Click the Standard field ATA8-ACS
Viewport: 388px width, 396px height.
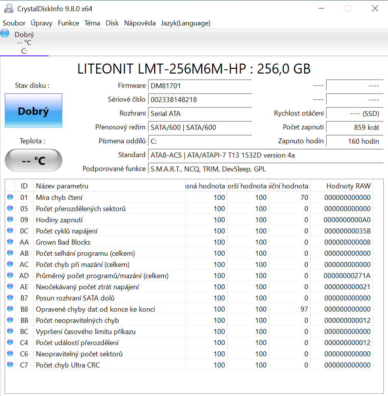point(266,155)
